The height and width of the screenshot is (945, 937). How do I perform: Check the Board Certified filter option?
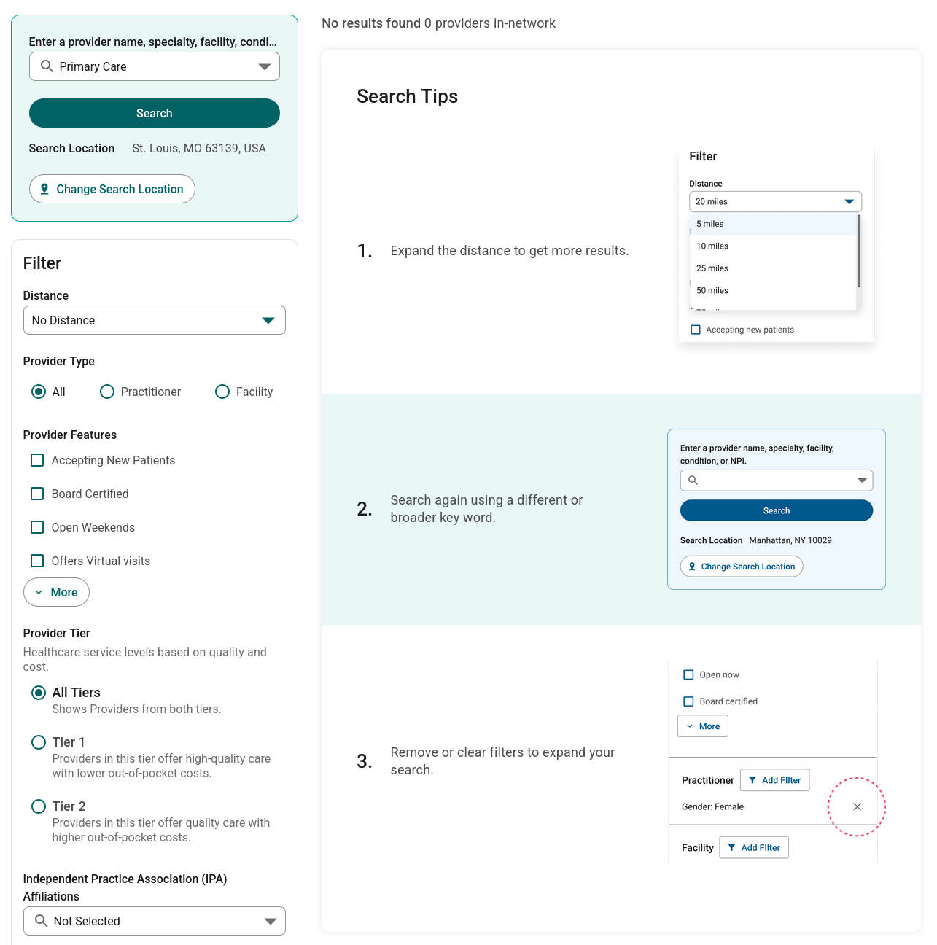37,494
